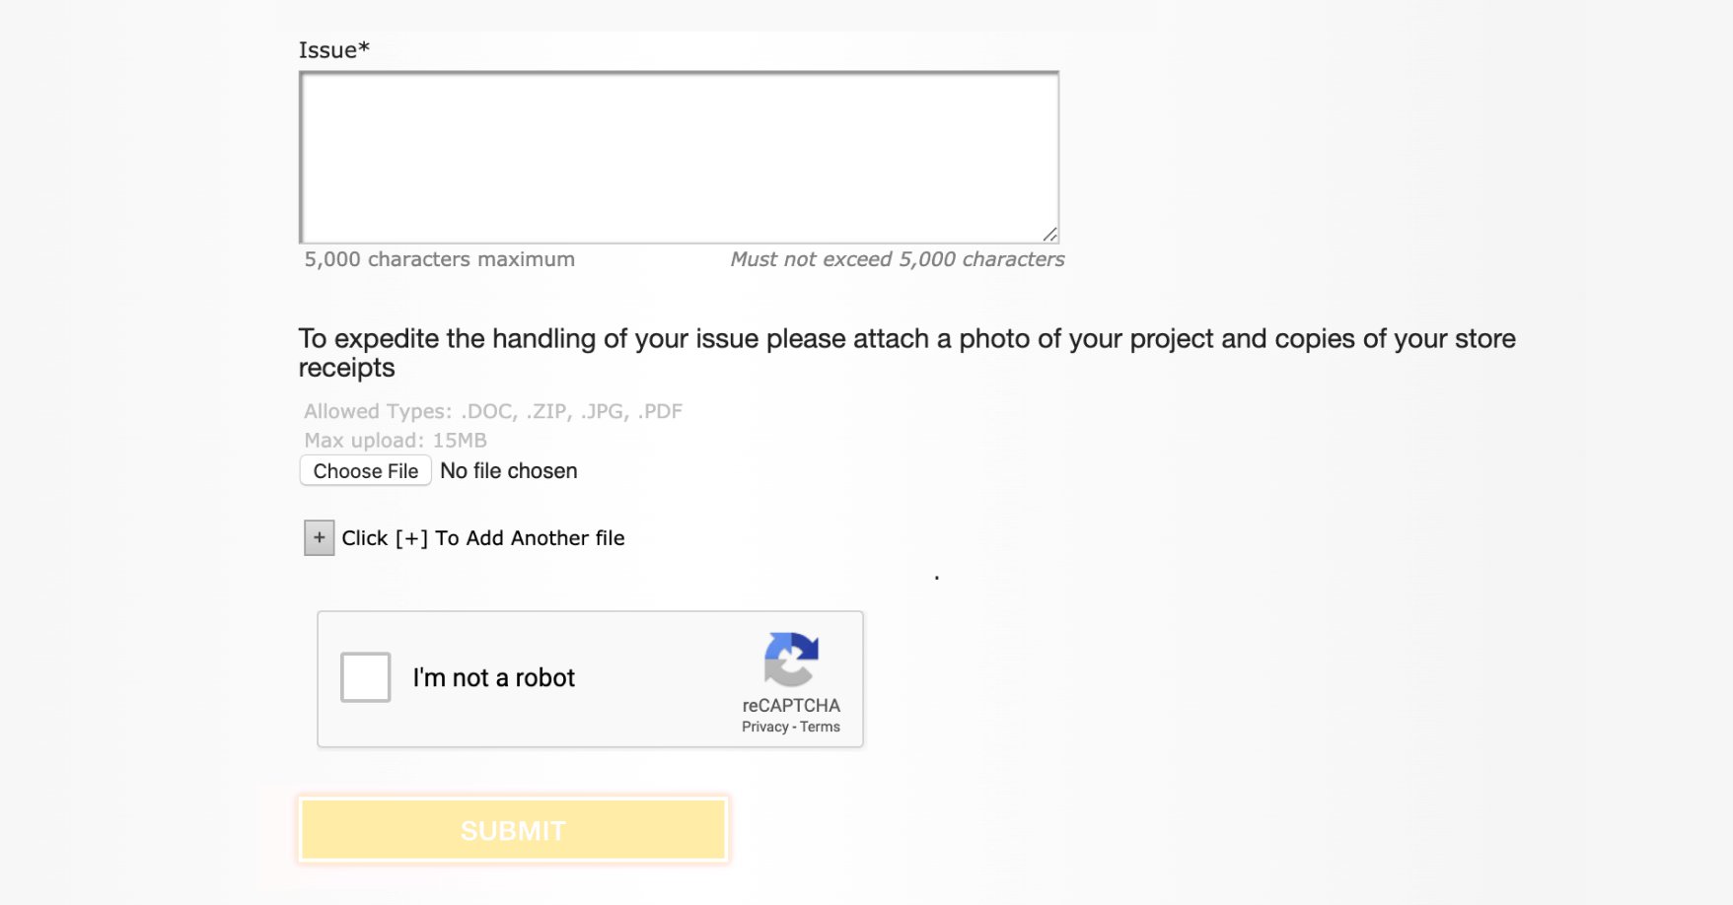Image resolution: width=1733 pixels, height=905 pixels.
Task: Click the "Allowed Types" file format text
Action: point(492,411)
